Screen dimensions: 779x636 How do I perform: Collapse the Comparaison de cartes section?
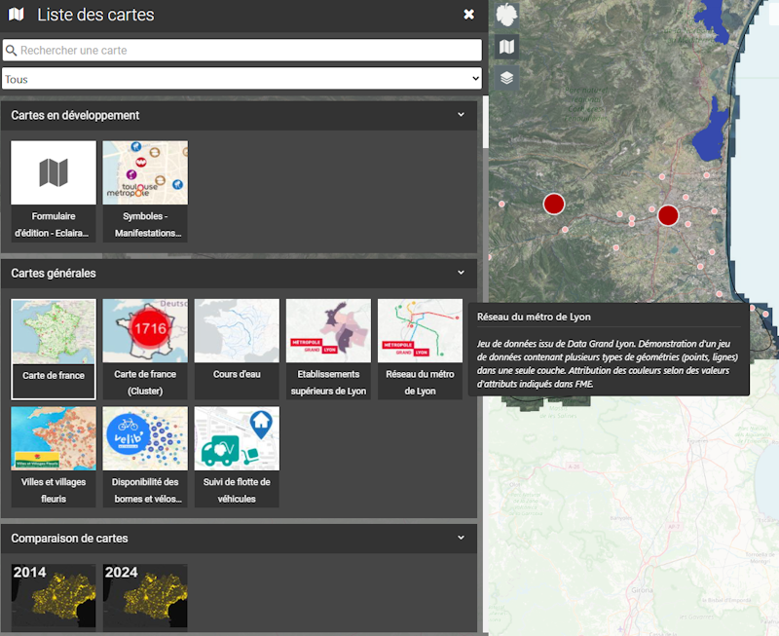click(461, 538)
